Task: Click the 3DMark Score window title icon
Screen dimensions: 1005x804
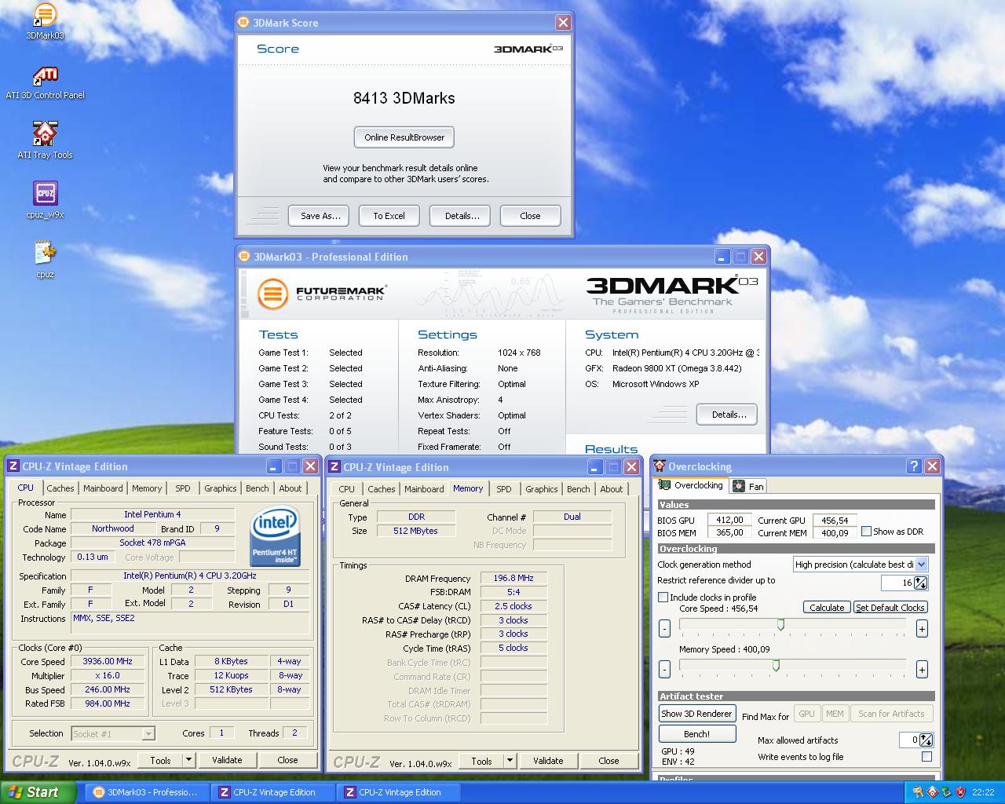Action: coord(245,23)
